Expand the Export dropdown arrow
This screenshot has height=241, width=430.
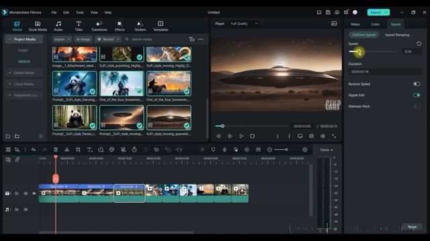[386, 12]
